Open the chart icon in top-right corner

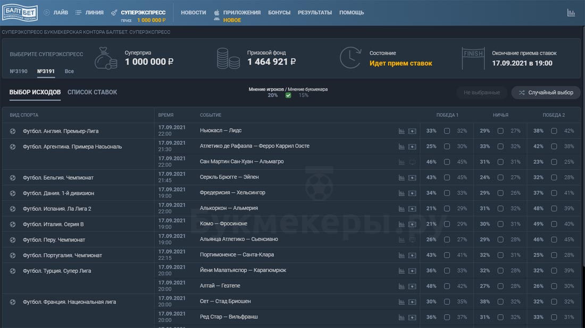(571, 13)
